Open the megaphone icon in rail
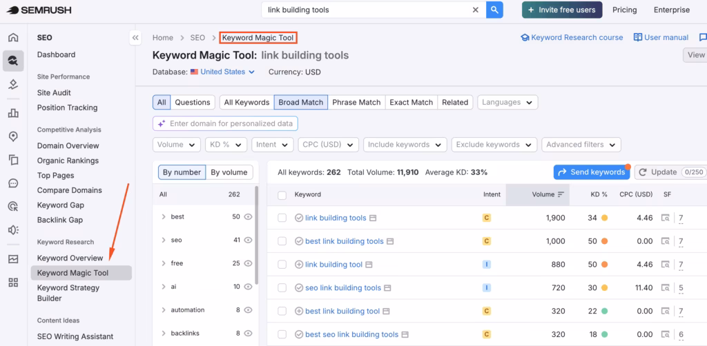The image size is (707, 346). (x=14, y=230)
